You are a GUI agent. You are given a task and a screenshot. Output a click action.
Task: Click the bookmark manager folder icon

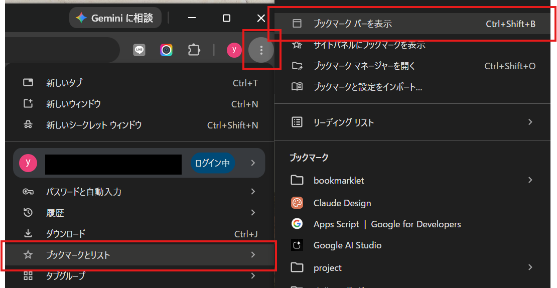[297, 66]
